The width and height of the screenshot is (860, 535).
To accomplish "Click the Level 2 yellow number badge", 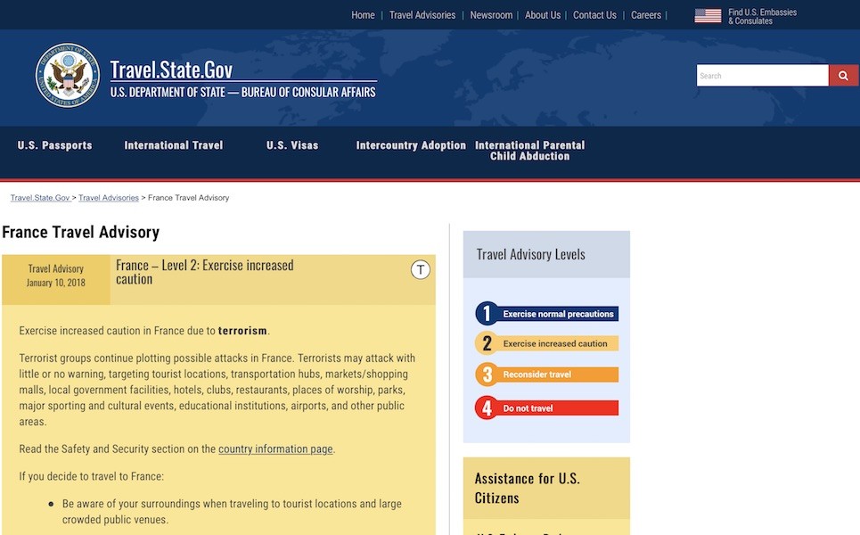I will point(487,343).
